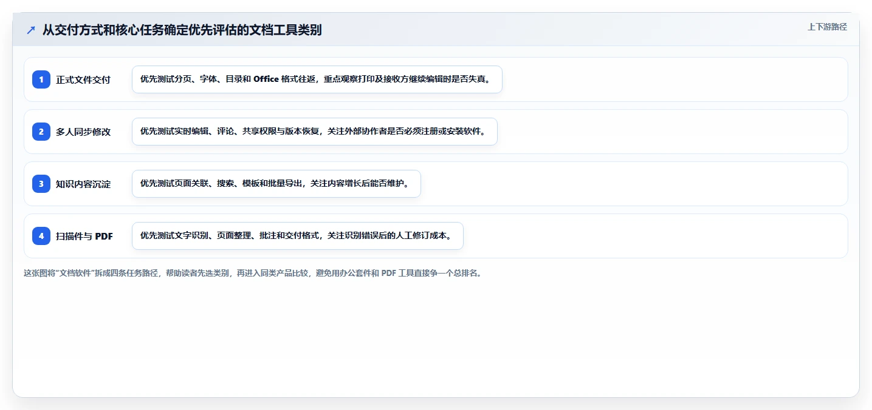Click the 扫描件与 PDF label
Image resolution: width=872 pixels, height=410 pixels.
(x=84, y=236)
